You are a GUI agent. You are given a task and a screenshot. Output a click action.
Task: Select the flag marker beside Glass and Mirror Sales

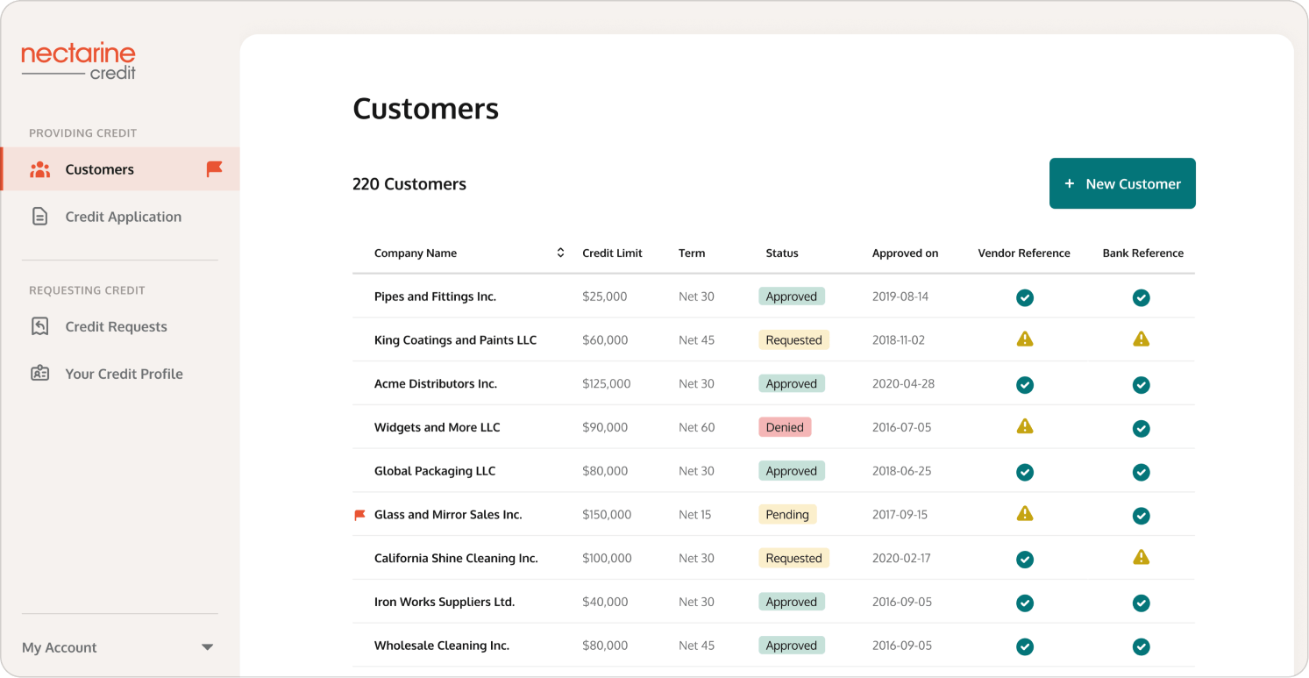pyautogui.click(x=359, y=515)
